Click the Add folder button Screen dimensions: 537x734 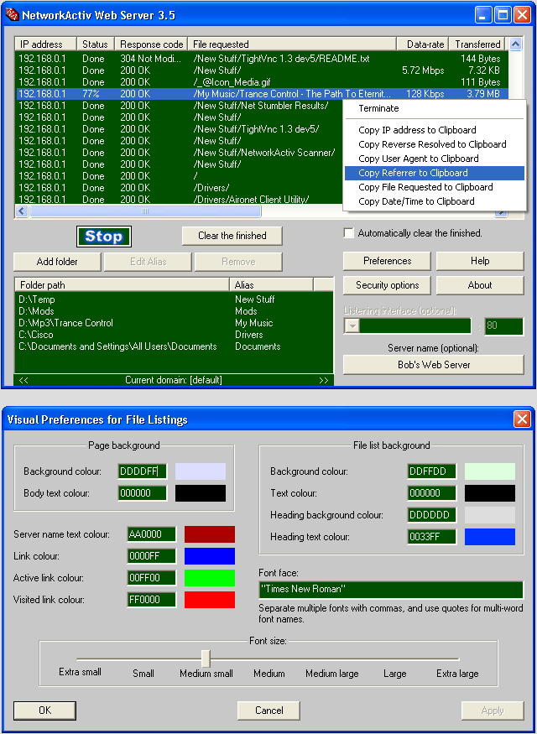[x=57, y=262]
